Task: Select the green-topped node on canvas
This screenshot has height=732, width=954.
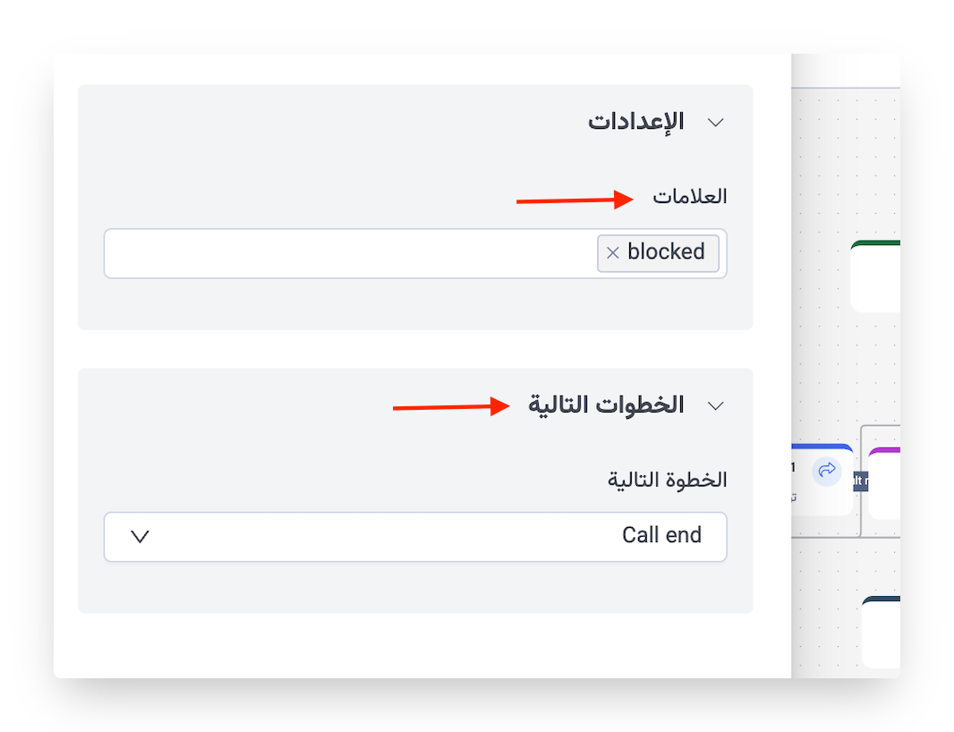Action: (x=877, y=276)
